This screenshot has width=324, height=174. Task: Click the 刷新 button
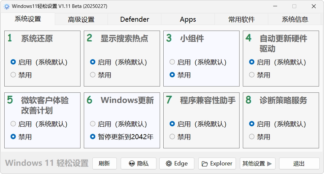click(105, 163)
